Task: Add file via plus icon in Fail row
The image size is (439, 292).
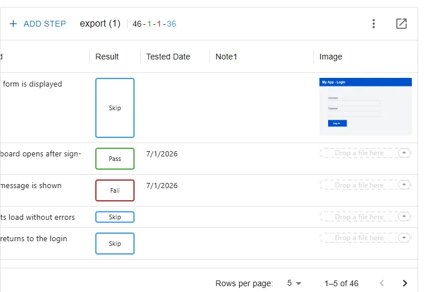Action: point(404,185)
